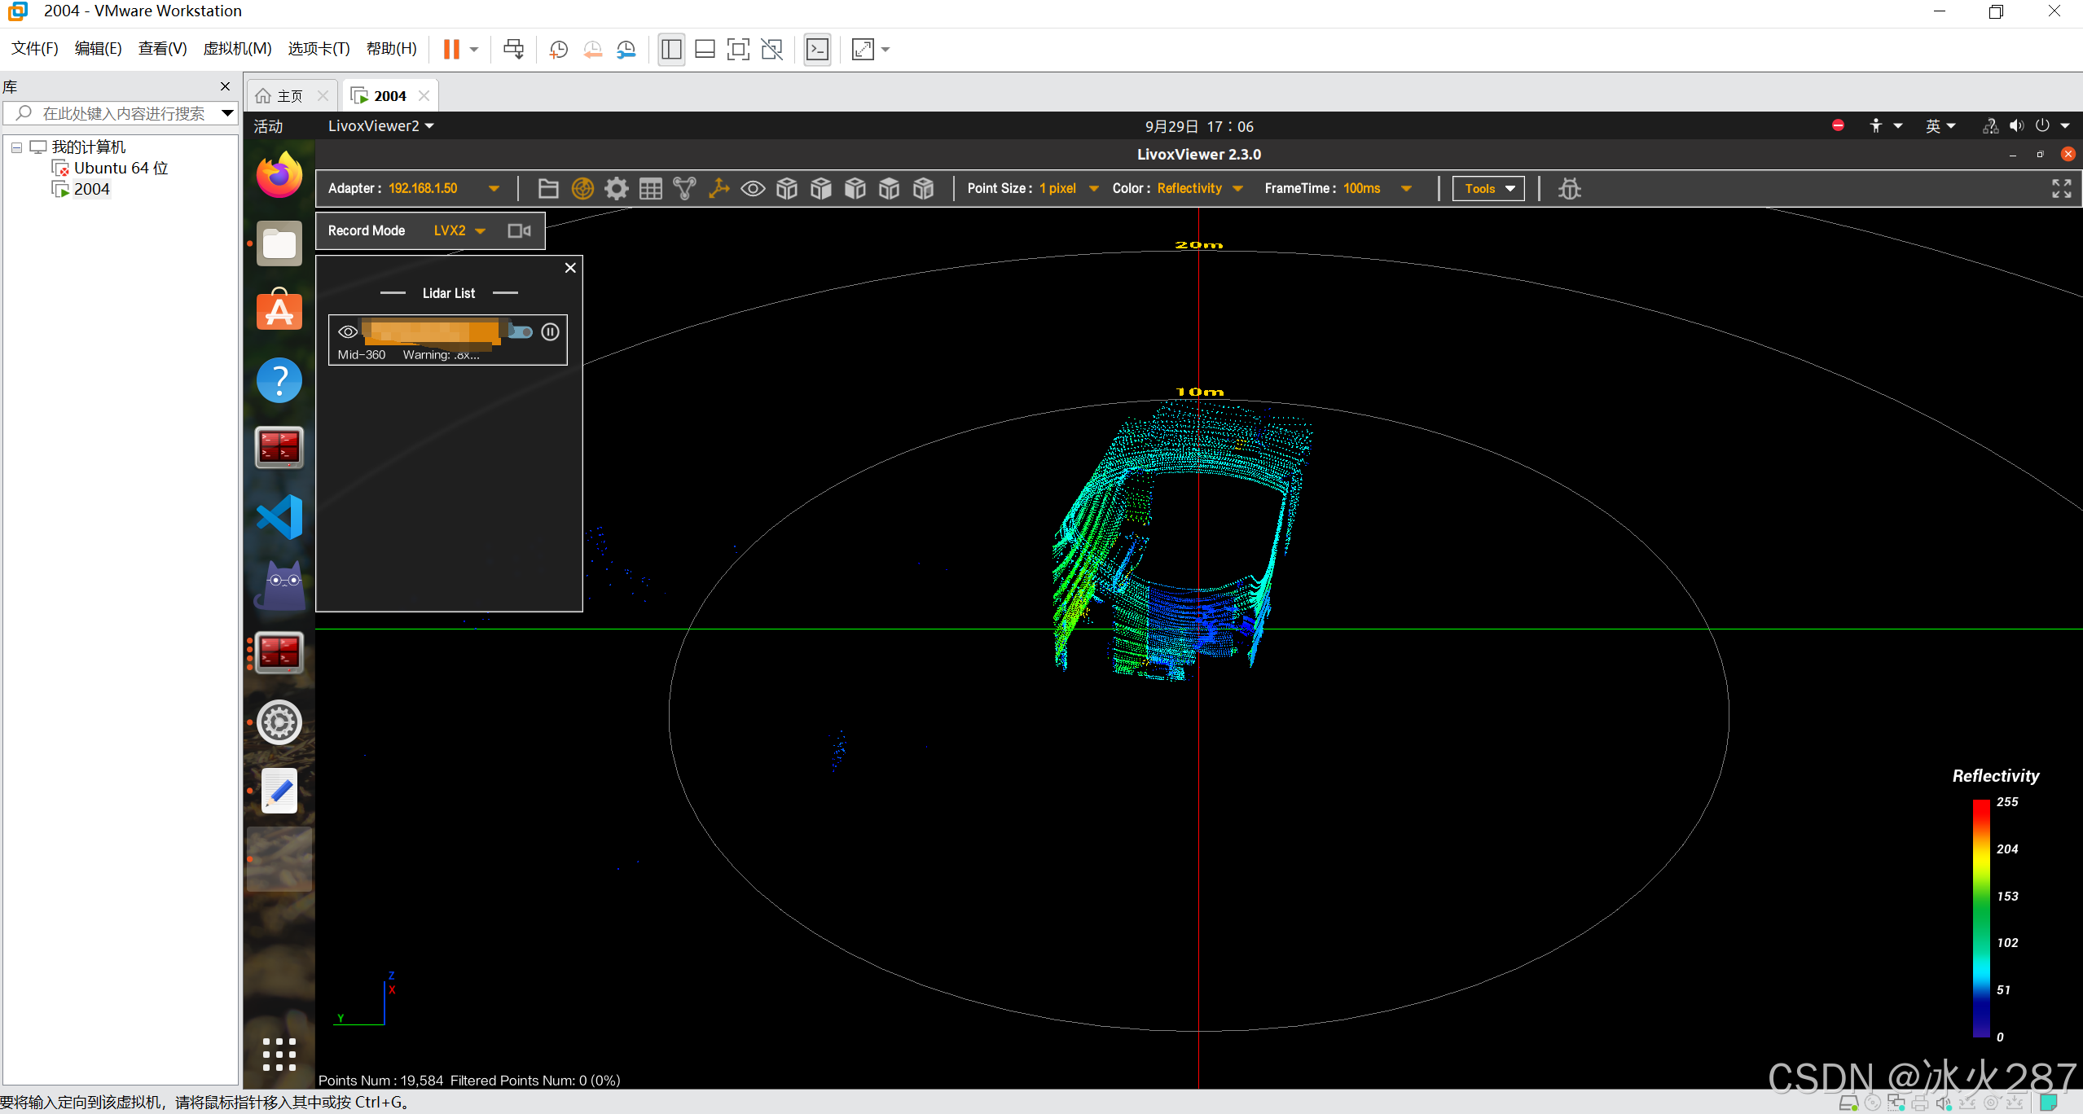Expand the VM power options arrow
The height and width of the screenshot is (1114, 2083).
point(474,50)
